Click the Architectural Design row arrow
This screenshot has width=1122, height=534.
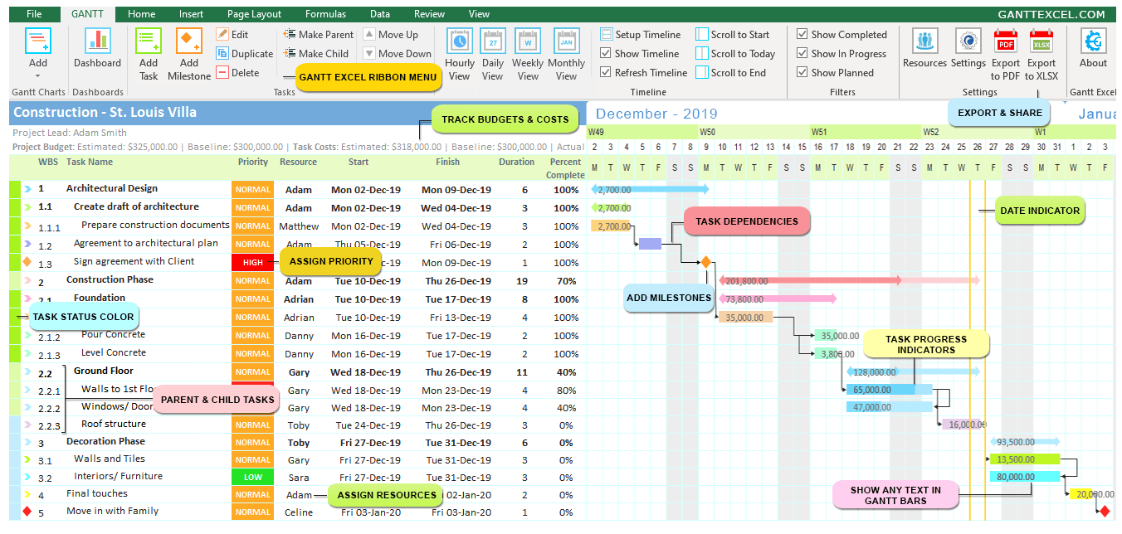tap(27, 189)
